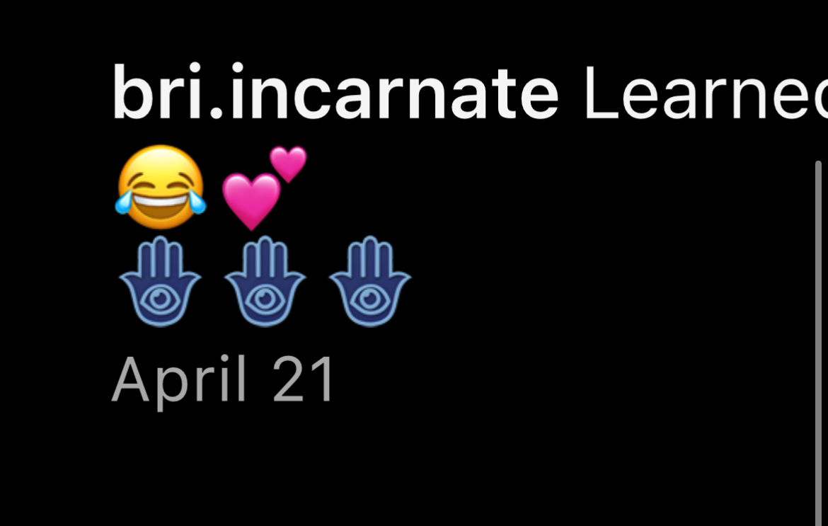Click the word Learned in the caption

pyautogui.click(x=706, y=93)
